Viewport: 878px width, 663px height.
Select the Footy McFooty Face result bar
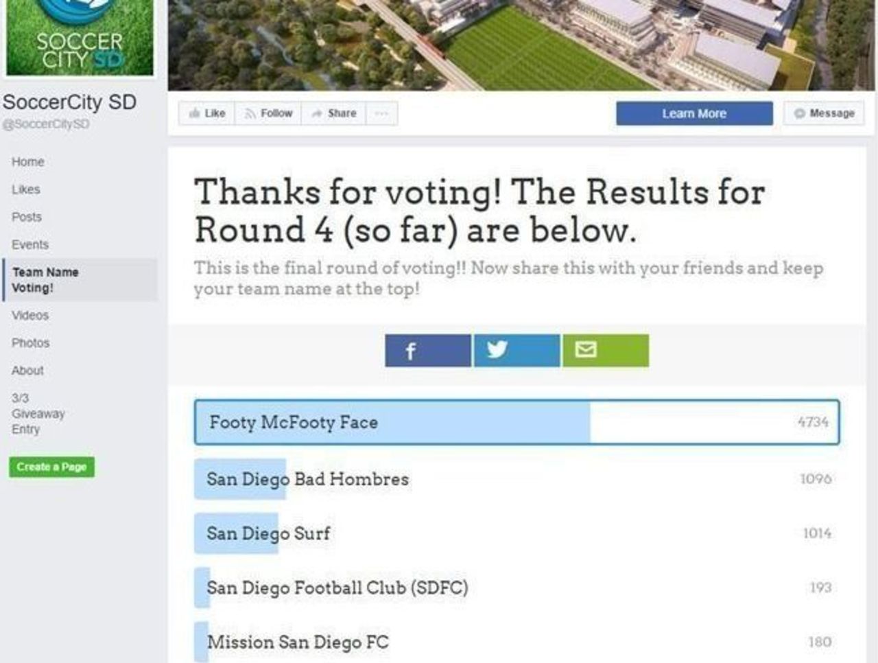[517, 422]
